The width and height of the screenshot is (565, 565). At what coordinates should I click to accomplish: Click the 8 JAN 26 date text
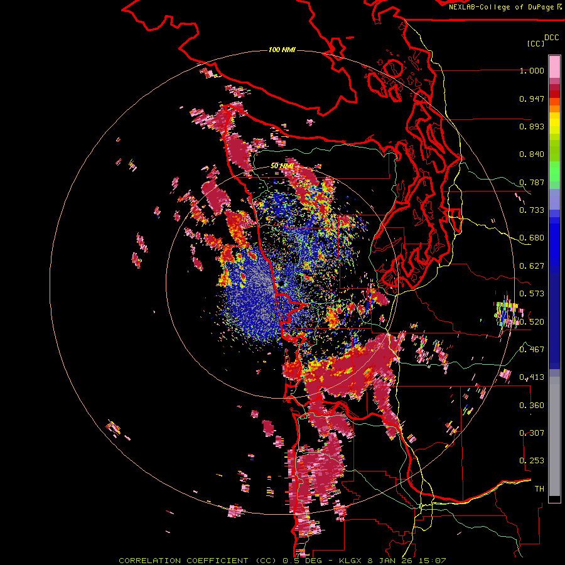392,561
